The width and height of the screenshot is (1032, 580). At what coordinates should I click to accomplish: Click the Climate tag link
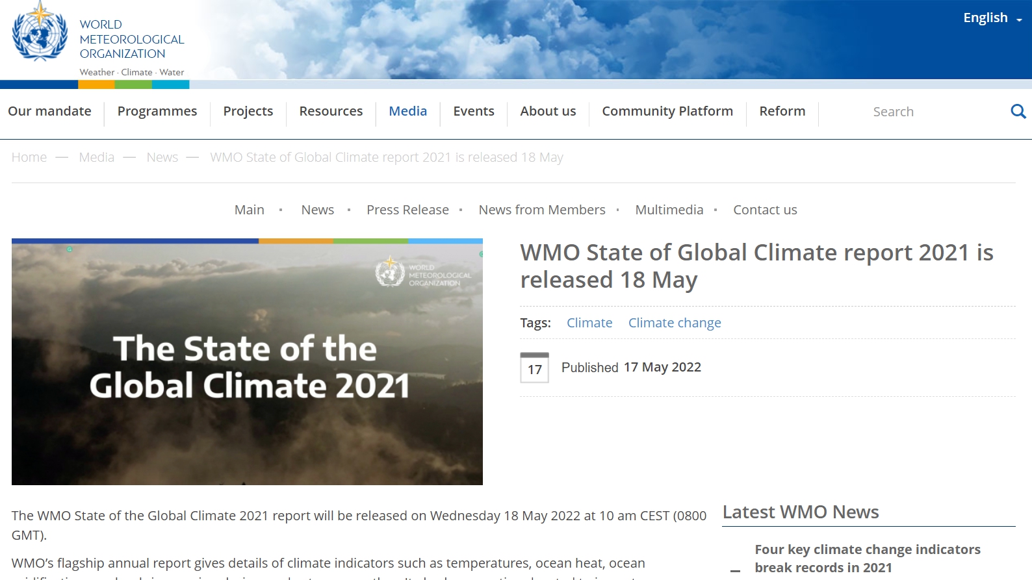589,323
